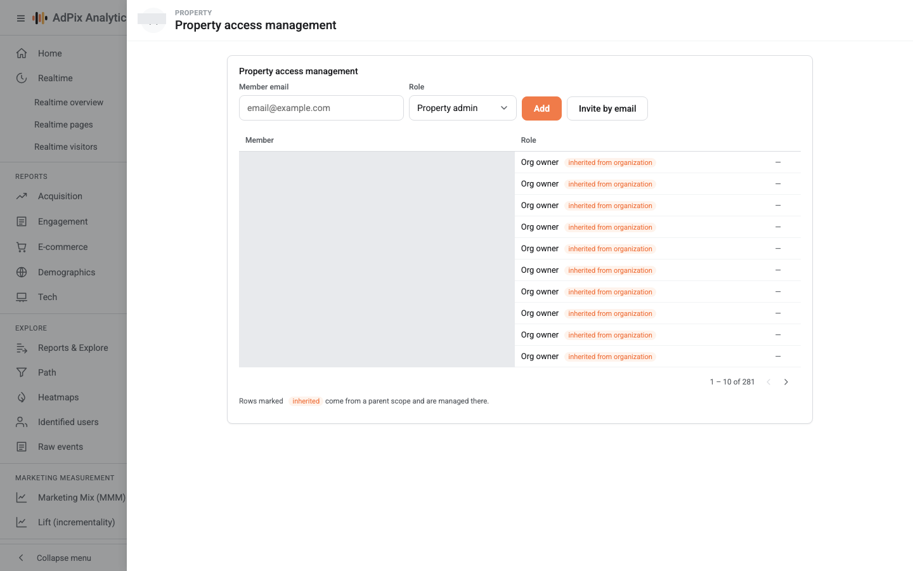Click the property avatar beside page title
913x571 pixels.
tap(152, 20)
